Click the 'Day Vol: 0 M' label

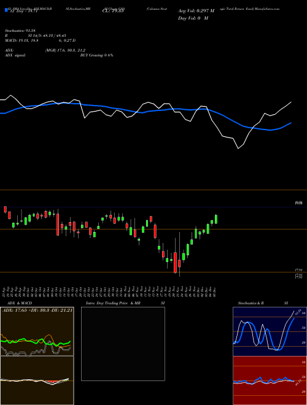click(193, 18)
